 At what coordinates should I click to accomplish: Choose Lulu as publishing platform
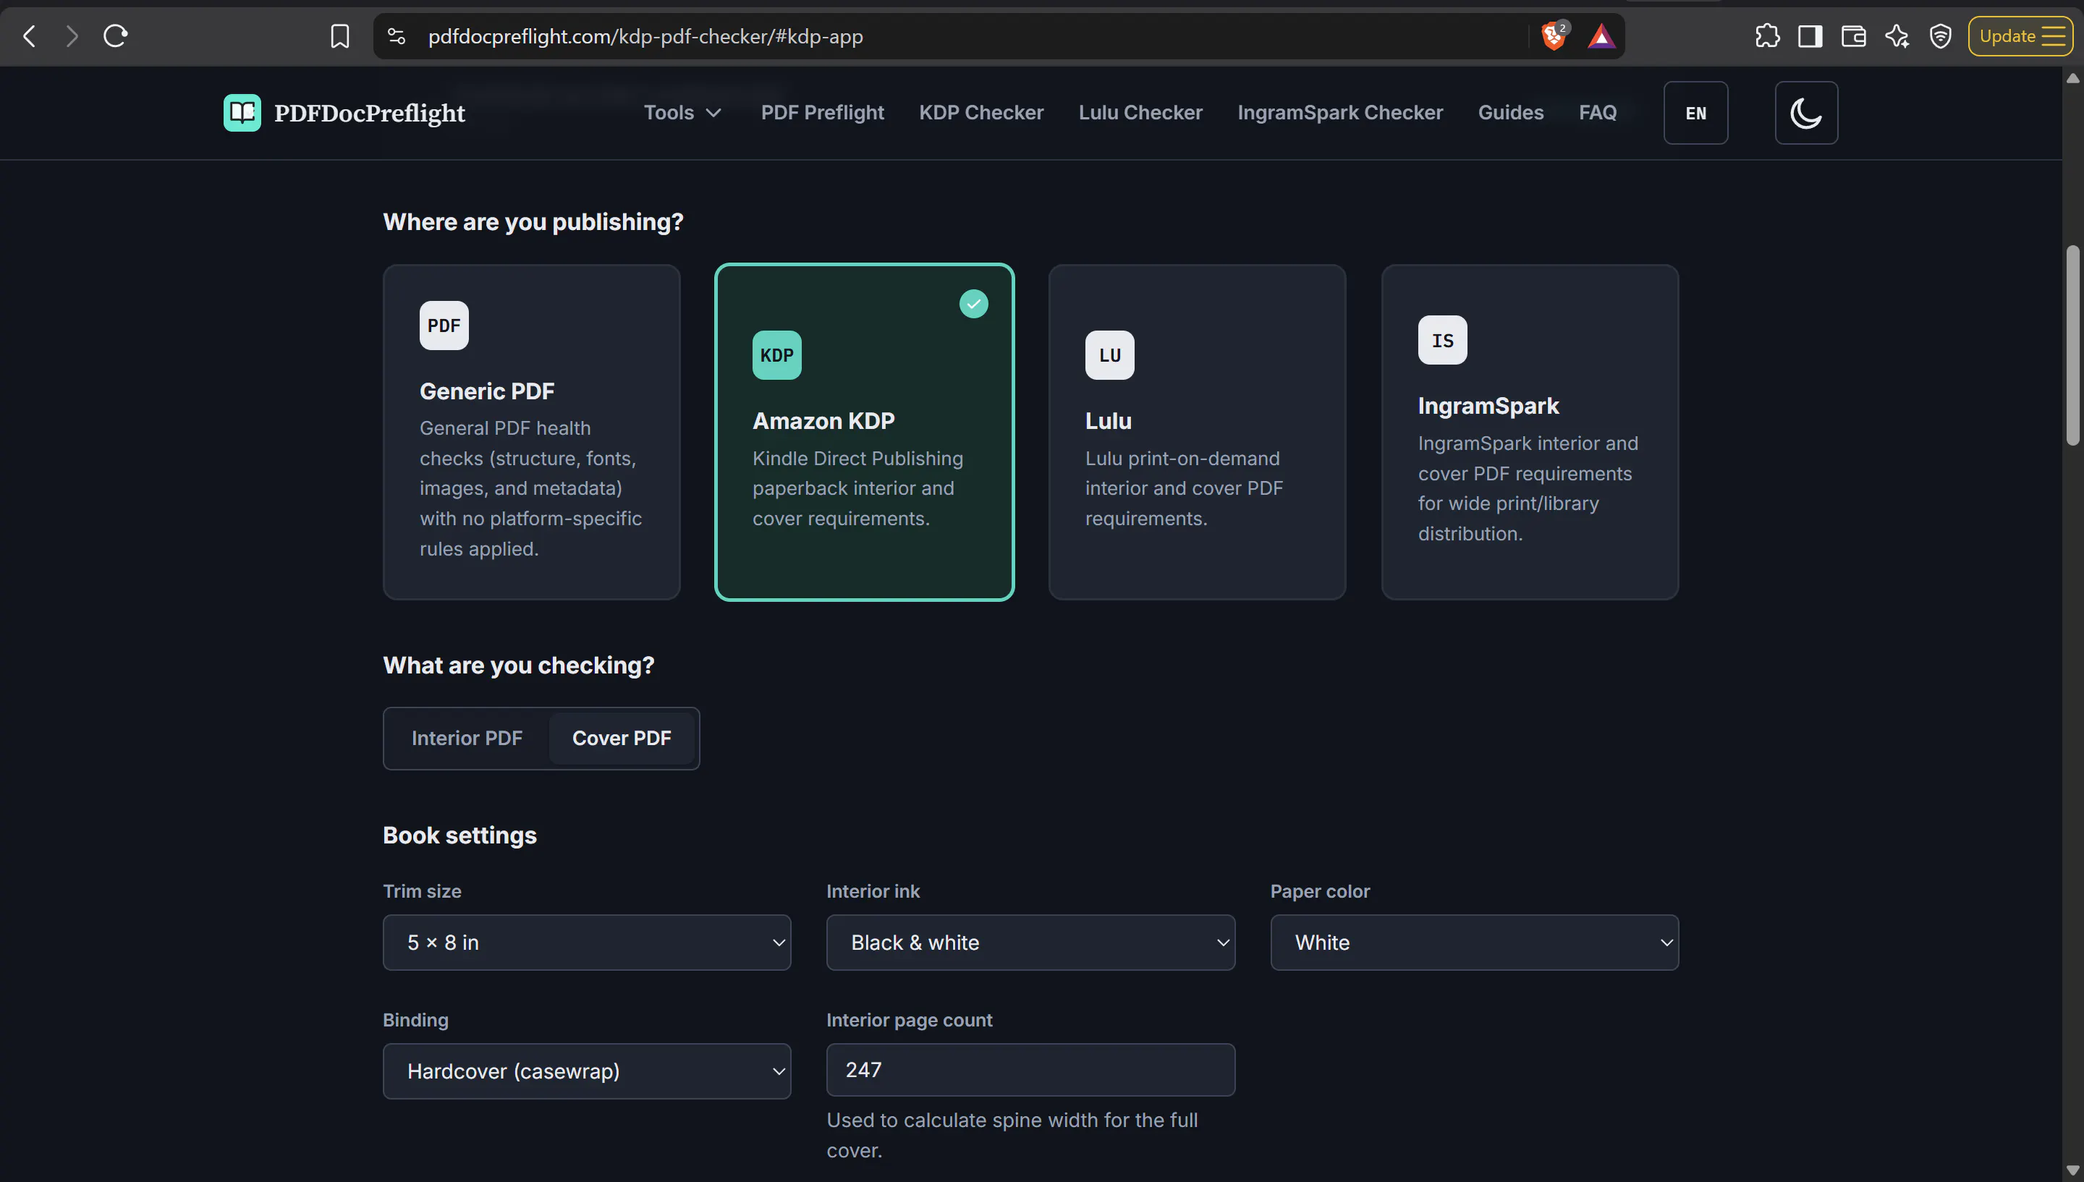1198,432
